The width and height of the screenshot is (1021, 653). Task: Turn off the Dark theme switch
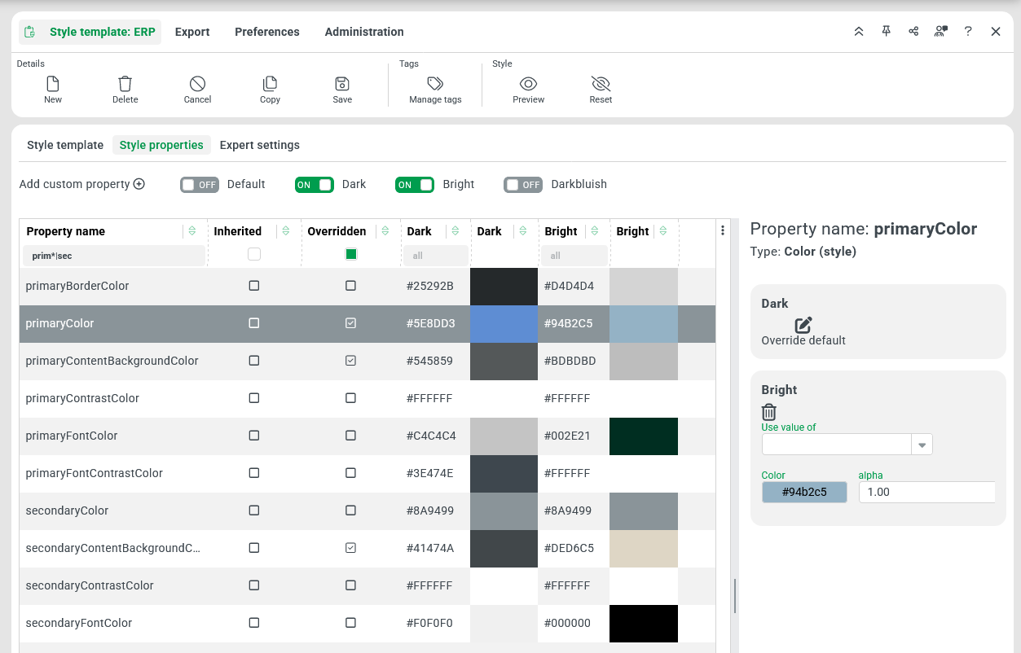tap(315, 185)
